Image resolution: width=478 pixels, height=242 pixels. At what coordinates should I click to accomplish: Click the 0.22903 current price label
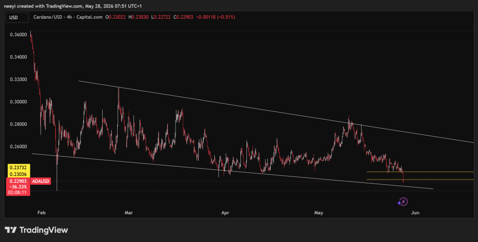(18, 181)
